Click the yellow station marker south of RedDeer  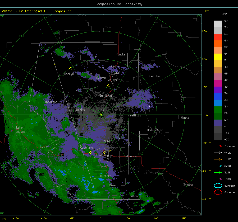tap(109, 86)
